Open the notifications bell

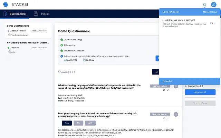204,4
